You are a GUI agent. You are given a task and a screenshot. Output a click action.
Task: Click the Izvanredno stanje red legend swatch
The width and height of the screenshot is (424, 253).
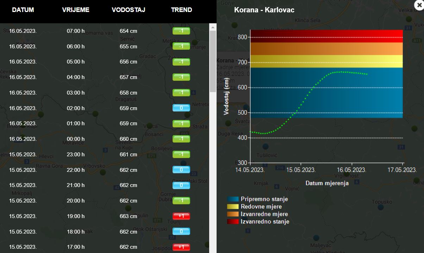pyautogui.click(x=233, y=222)
